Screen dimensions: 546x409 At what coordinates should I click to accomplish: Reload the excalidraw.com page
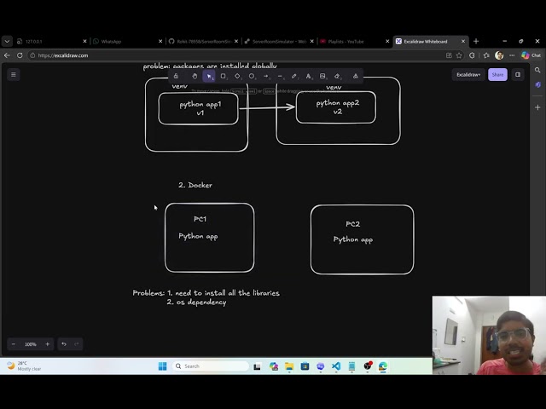coord(20,55)
